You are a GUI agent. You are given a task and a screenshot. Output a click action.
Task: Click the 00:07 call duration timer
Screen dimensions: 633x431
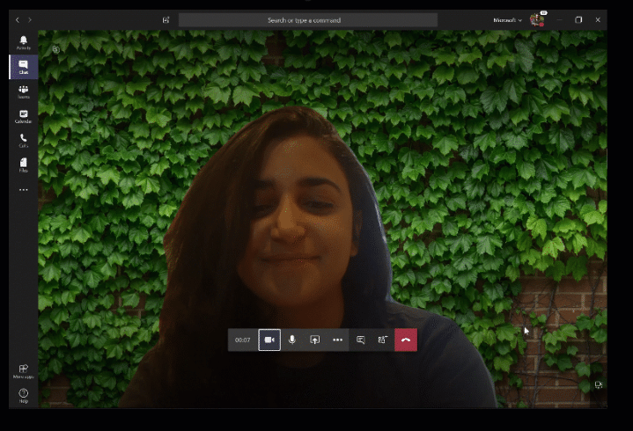coord(243,340)
